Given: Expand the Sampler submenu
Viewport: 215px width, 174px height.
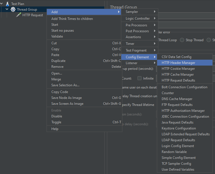Looking at the screenshot, I should (139, 12).
